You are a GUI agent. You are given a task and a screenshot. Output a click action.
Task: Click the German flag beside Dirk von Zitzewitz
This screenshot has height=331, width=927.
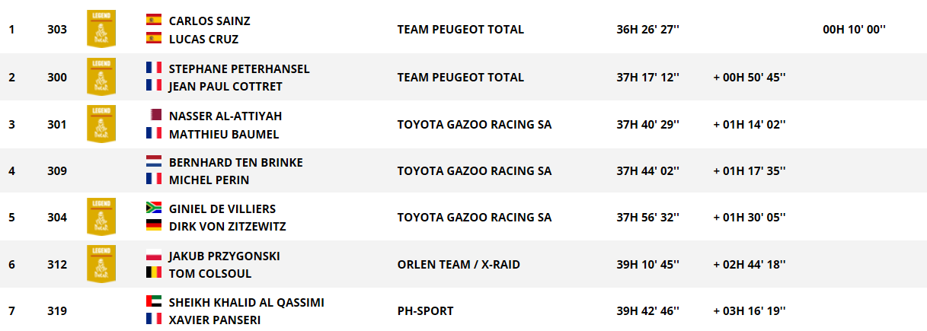click(154, 226)
